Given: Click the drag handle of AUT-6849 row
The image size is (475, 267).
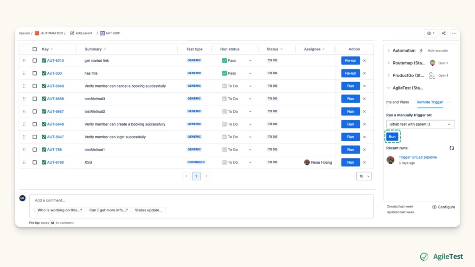Looking at the screenshot, I should pos(24,86).
